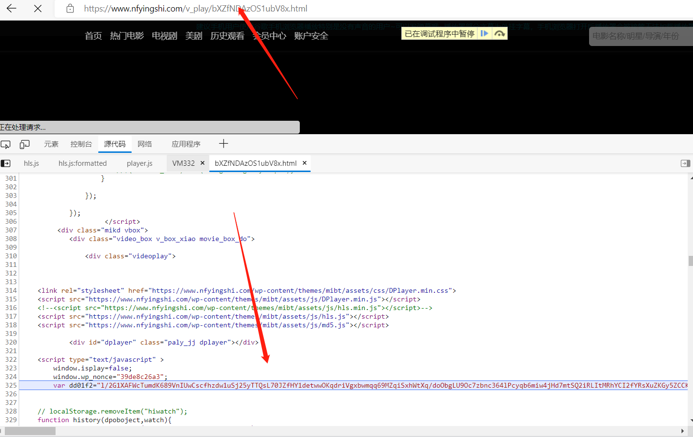
Task: Click the div class="videoplay" code line
Action: pos(130,256)
